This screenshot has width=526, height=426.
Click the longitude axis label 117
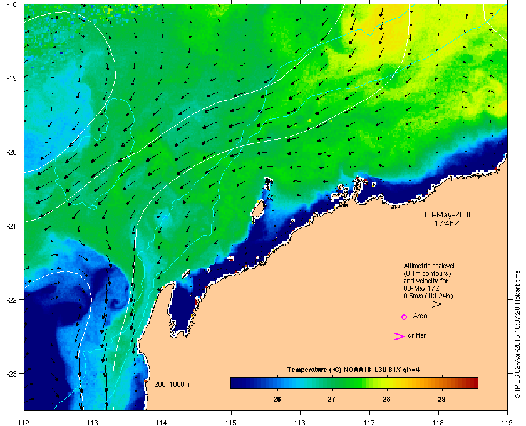tap(369, 422)
